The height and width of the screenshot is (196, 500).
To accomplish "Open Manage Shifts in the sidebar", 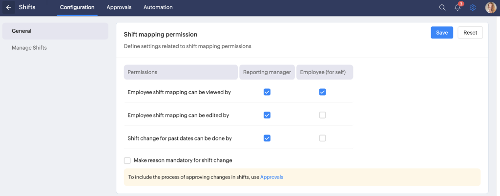I will click(29, 48).
